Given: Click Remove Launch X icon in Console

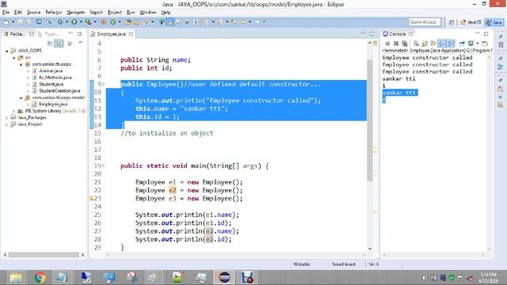Looking at the screenshot, I should click(396, 44).
